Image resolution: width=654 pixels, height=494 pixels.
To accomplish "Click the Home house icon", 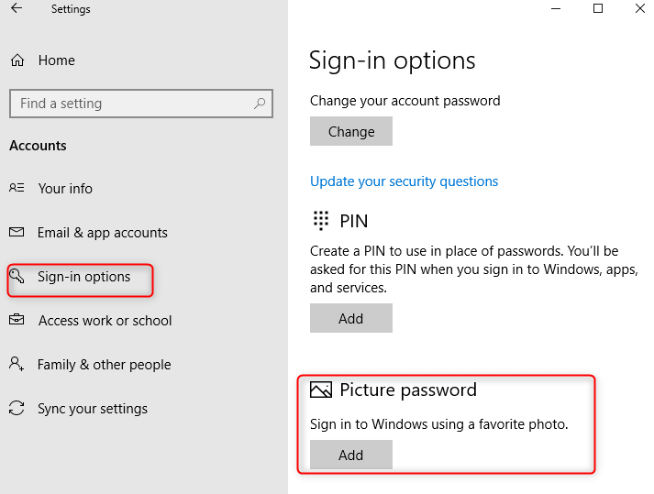I will [17, 60].
